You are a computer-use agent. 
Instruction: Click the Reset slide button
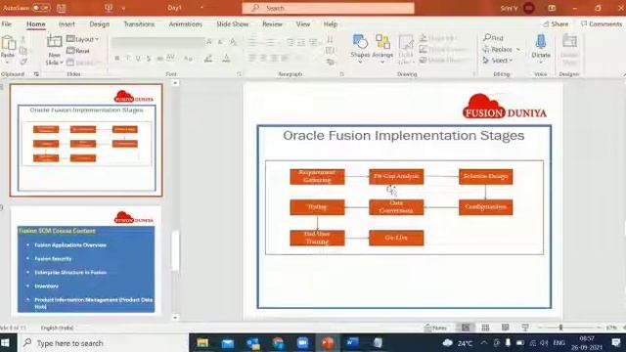coord(78,51)
